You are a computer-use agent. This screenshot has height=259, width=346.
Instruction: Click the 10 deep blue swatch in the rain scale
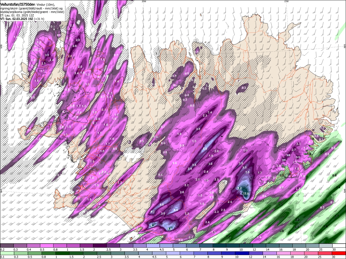coord(242,253)
